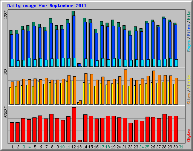Click day 8 on the x-axis

pos(52,147)
